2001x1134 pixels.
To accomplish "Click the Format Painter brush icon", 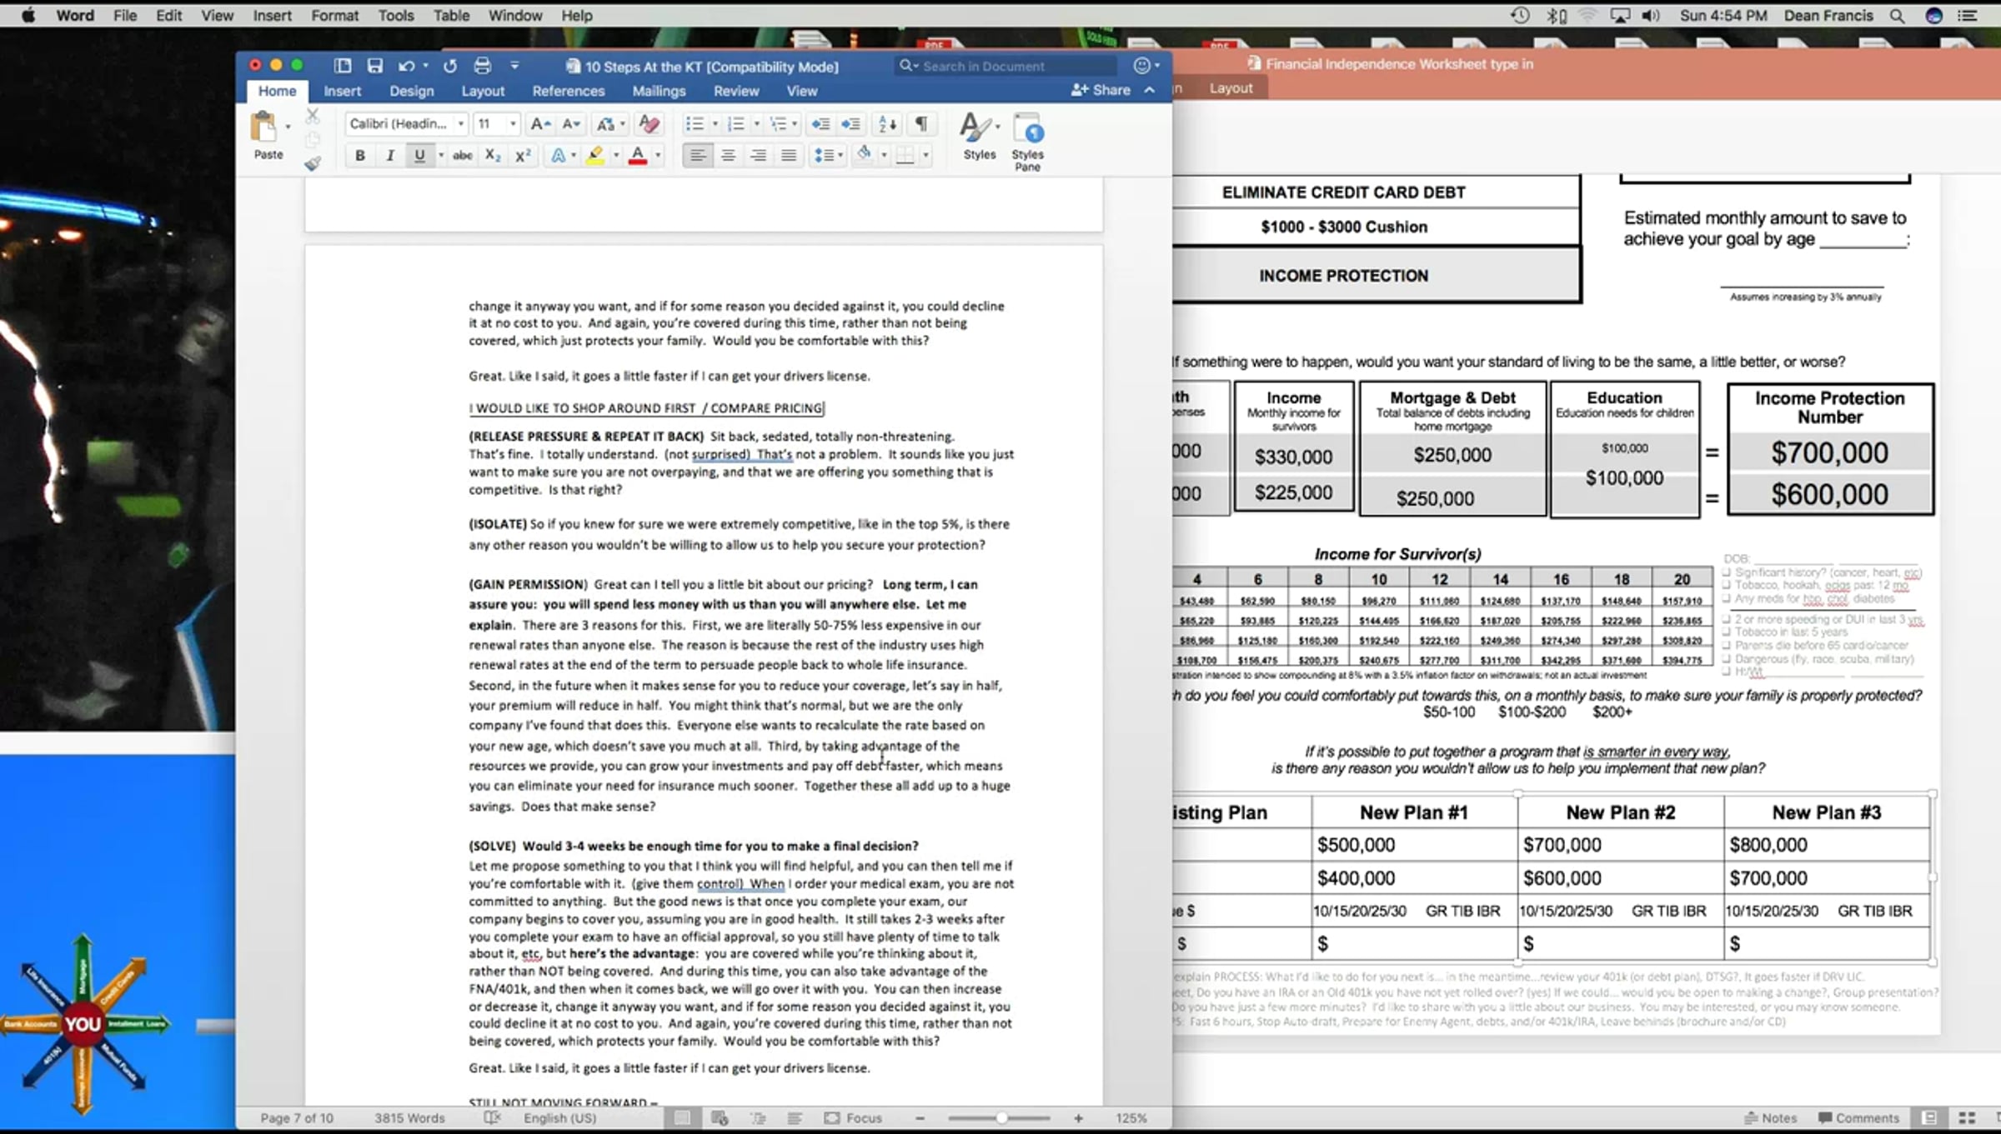I will 313,164.
